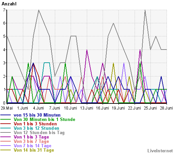Click legend label 'Von 3 bis 7 Tage'
Viewport: 175px width, 154px height.
[x=31, y=141]
